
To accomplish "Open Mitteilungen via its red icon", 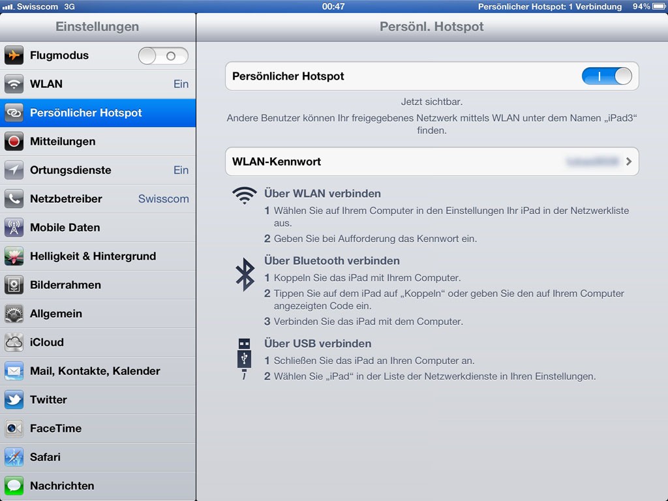I will [14, 142].
